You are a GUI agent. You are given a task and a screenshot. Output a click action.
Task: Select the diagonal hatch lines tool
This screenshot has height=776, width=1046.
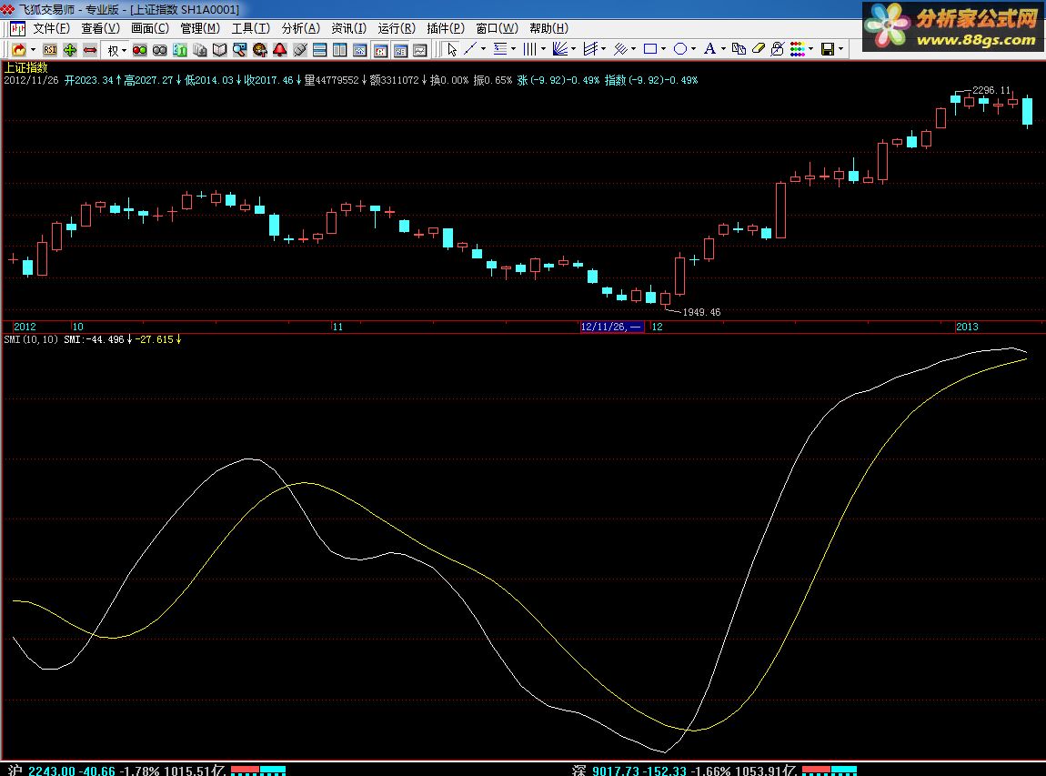coord(619,49)
